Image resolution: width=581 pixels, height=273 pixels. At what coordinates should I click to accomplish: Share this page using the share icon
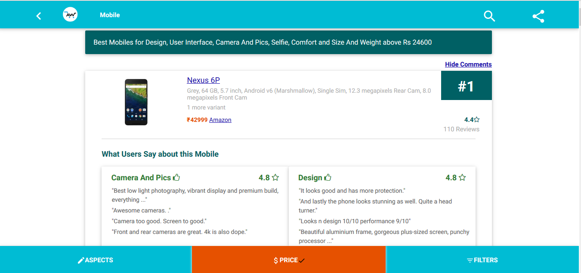[538, 16]
